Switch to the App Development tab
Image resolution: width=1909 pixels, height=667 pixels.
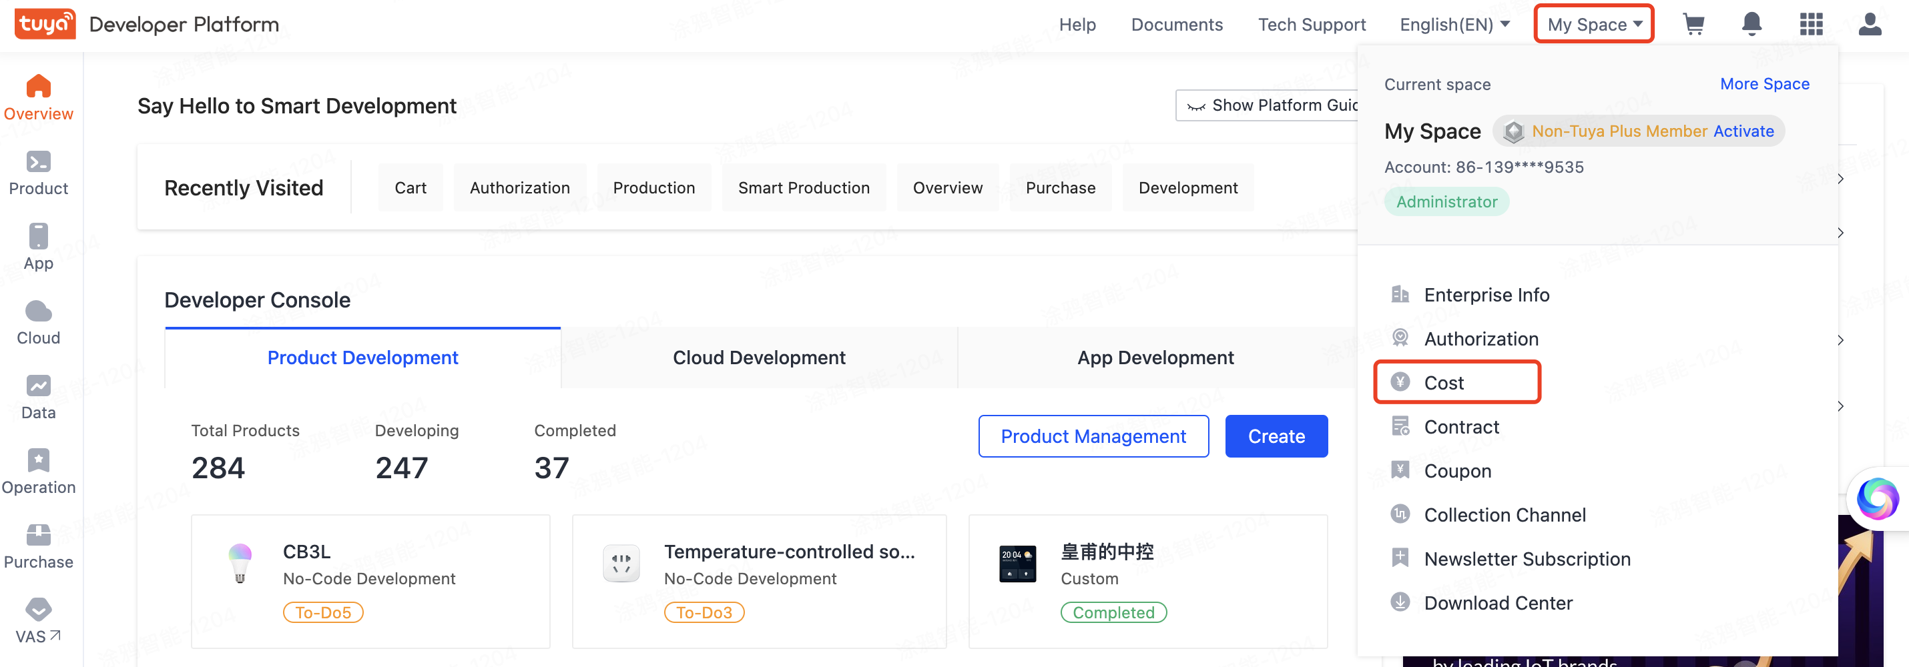(x=1155, y=358)
